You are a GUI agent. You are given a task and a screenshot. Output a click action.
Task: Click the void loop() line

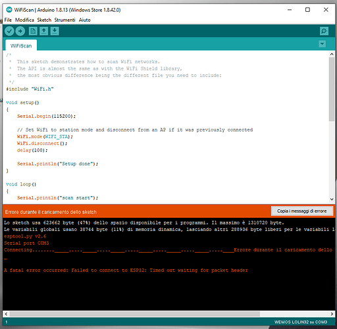click(21, 184)
